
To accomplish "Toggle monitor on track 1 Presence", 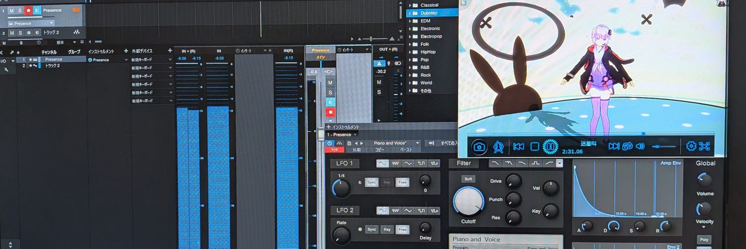I will (37, 10).
